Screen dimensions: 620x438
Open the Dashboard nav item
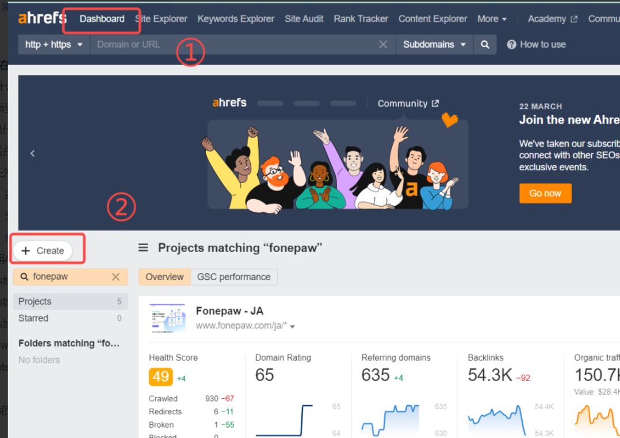102,19
